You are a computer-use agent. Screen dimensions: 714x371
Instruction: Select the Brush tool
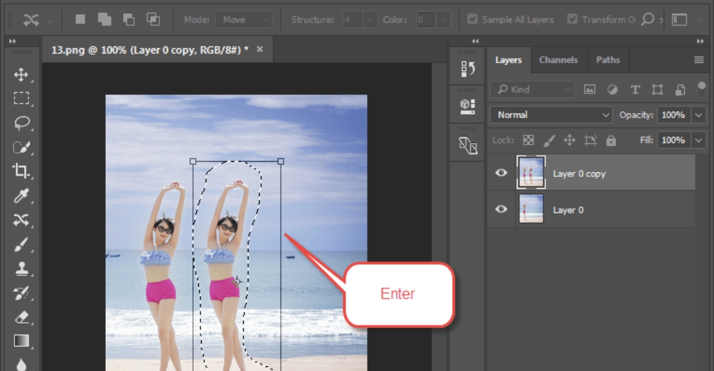click(x=21, y=245)
